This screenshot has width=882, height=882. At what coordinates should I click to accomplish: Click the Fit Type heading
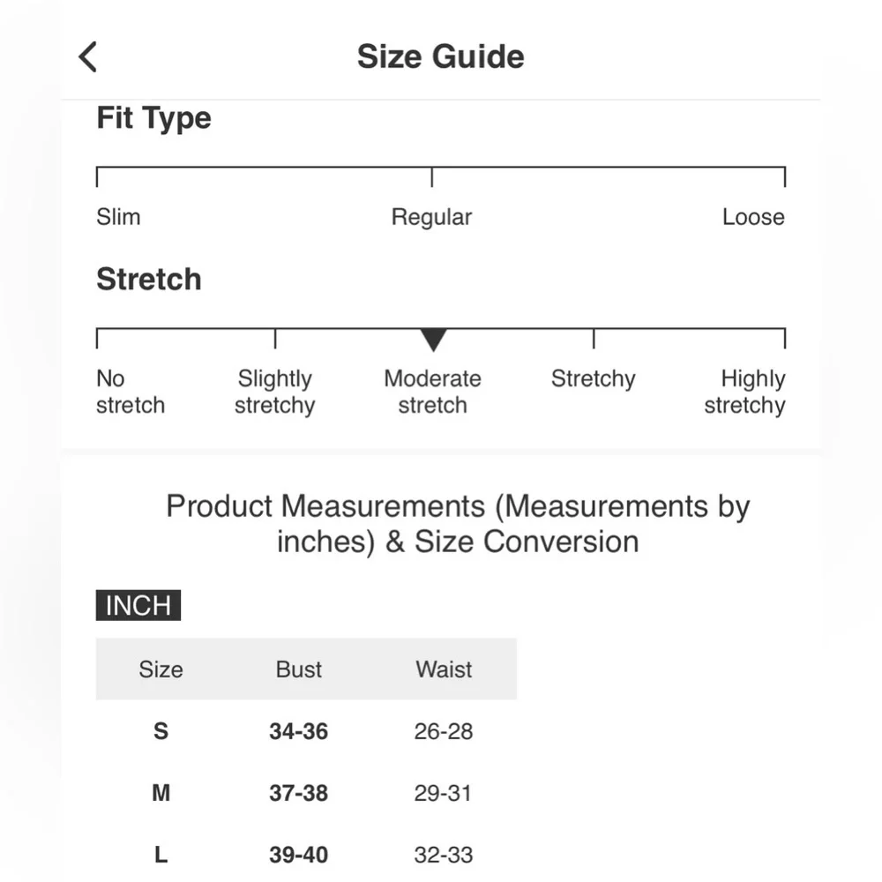[153, 118]
